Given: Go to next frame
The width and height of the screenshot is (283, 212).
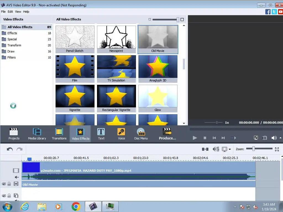Looking at the screenshot, I should pos(223,138).
